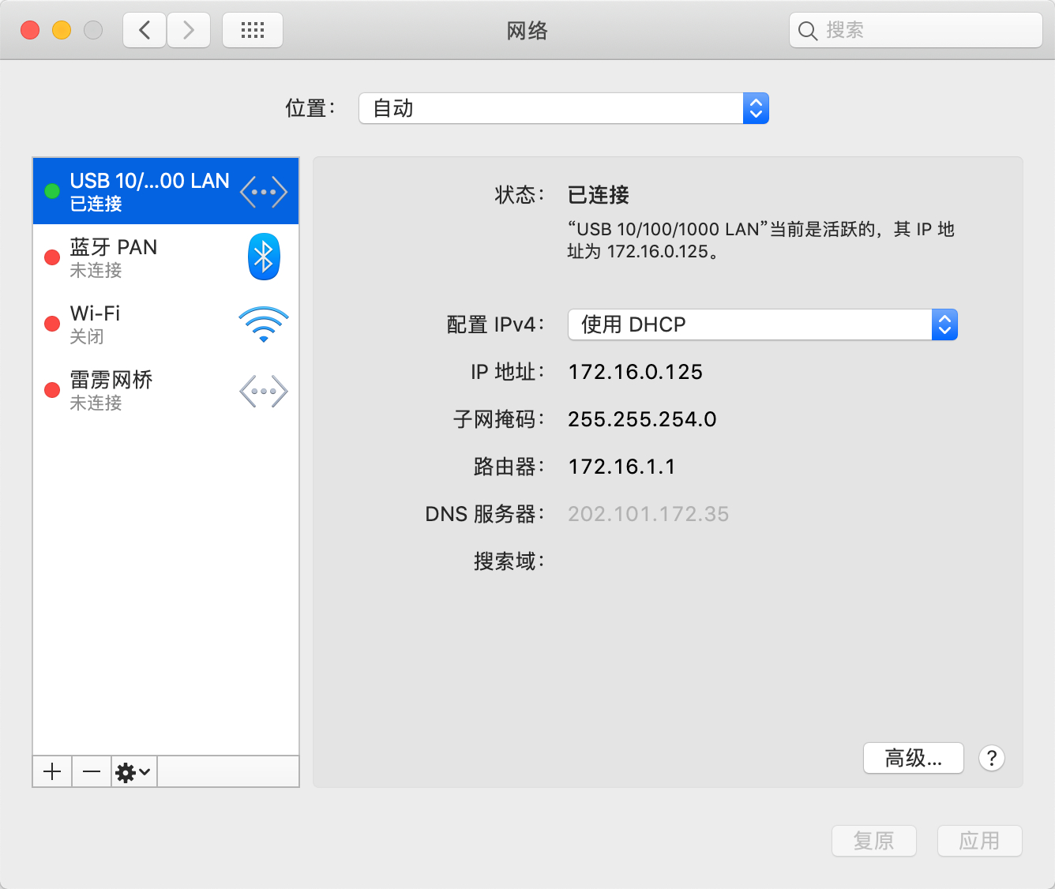This screenshot has height=889, width=1055.
Task: Click router value 172.16.1.1
Action: pyautogui.click(x=621, y=467)
